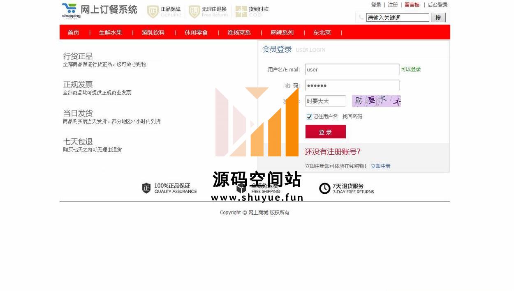Screen dimensions: 514x291
Task: Open the 休闲零食 category
Action: [196, 32]
